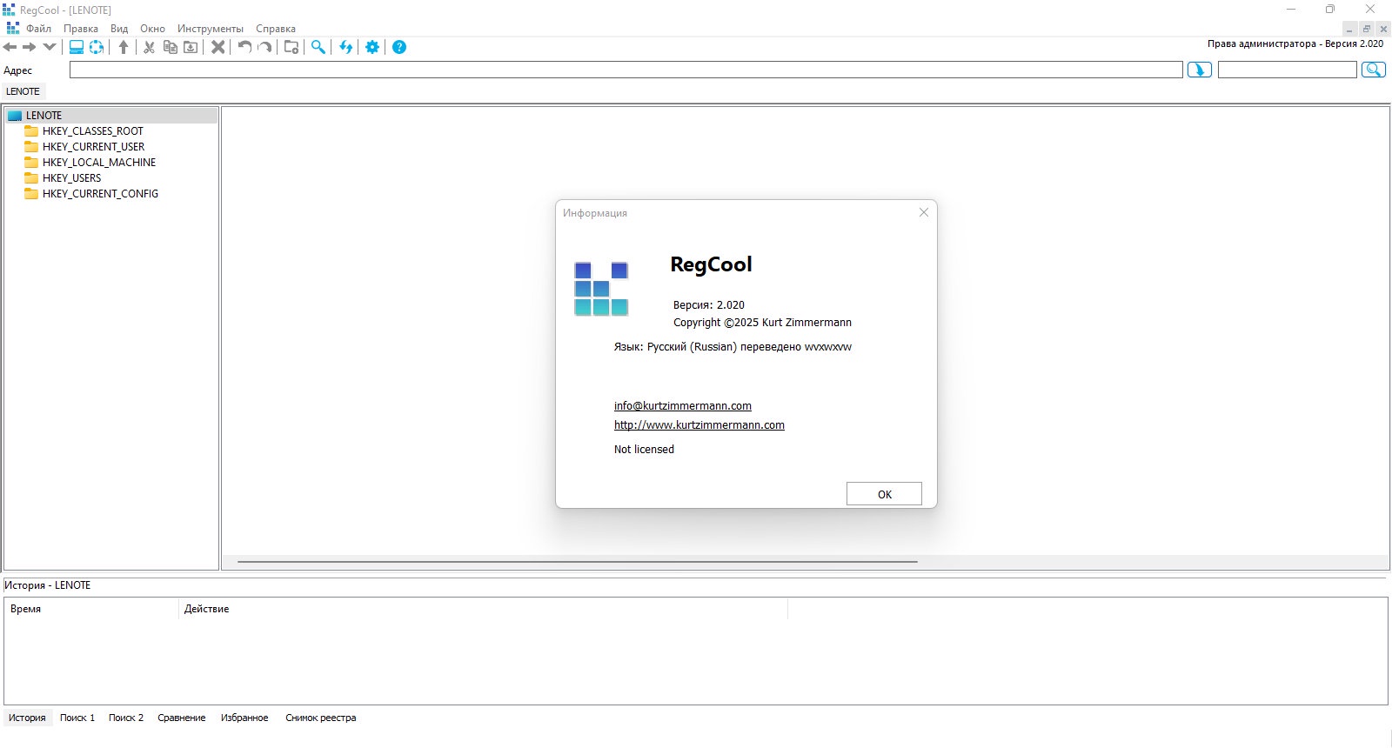Image resolution: width=1392 pixels, height=748 pixels.
Task: Click the horizontal scrollbar under the values pane
Action: pyautogui.click(x=577, y=562)
